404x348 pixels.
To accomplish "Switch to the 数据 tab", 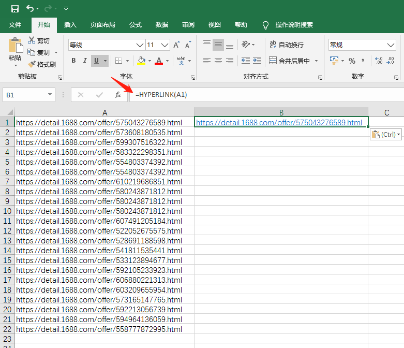I will pos(162,25).
